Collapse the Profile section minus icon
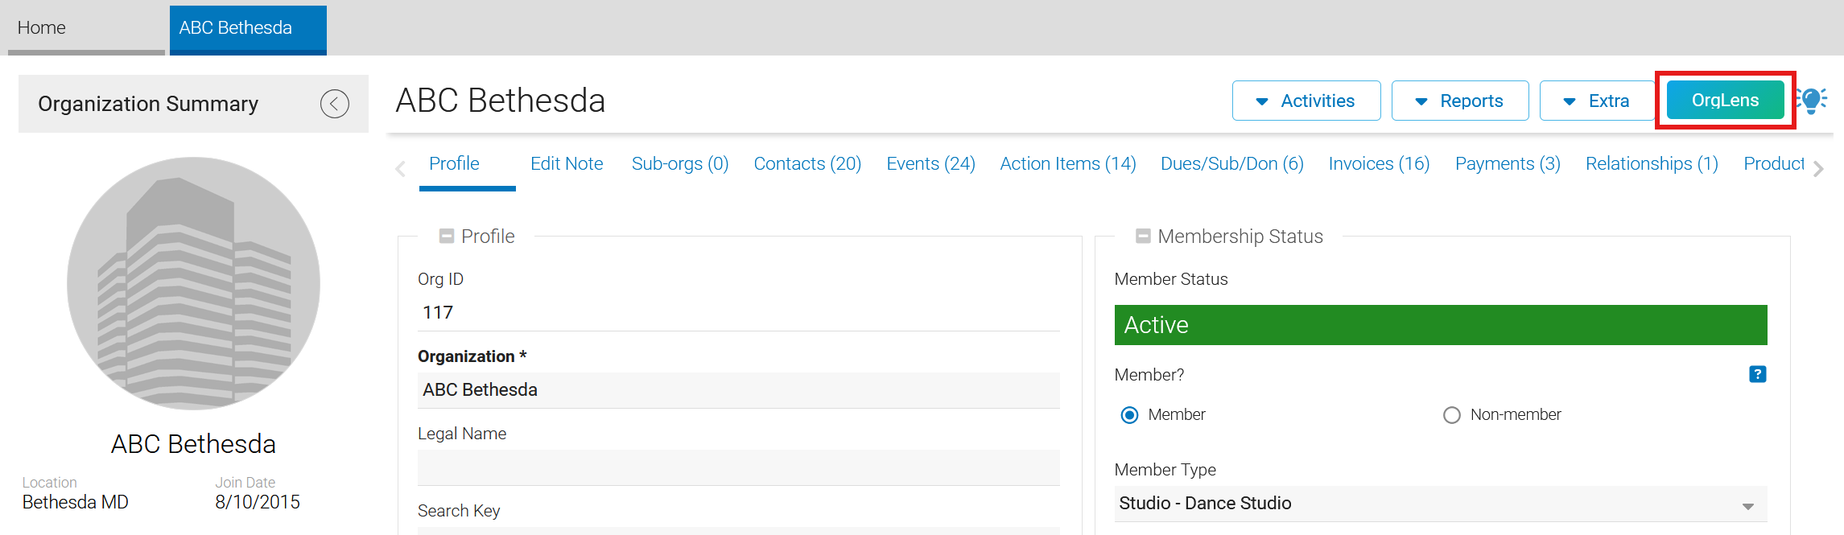Screen dimensions: 1844x535 coord(447,237)
